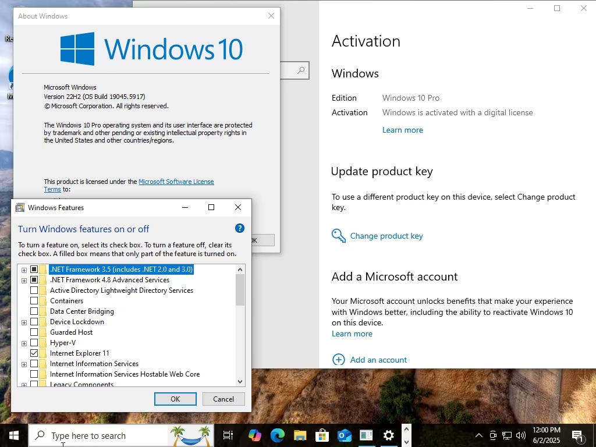Click Learn more under Activation status
This screenshot has width=596, height=447.
403,130
